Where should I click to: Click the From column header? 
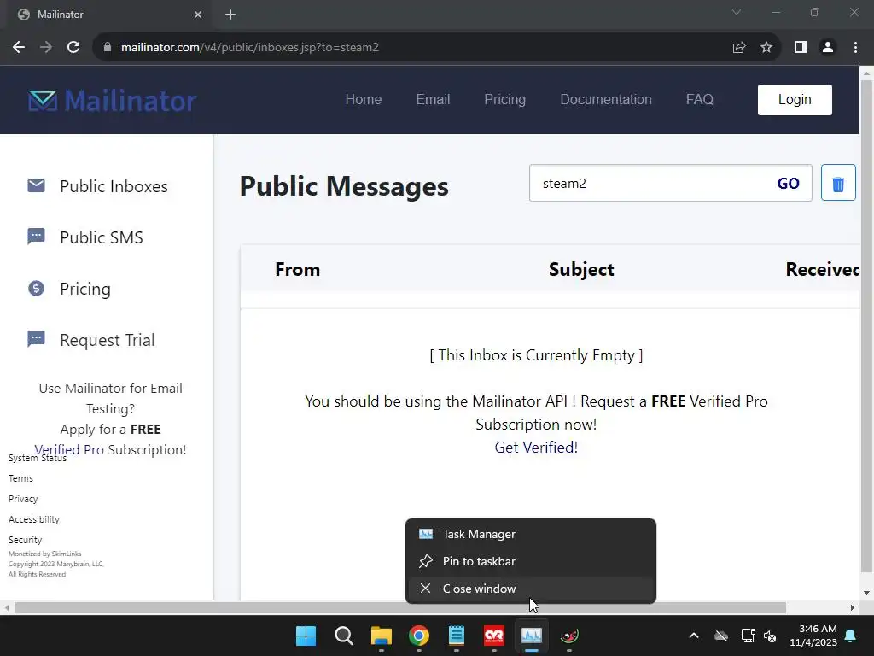[x=298, y=269]
